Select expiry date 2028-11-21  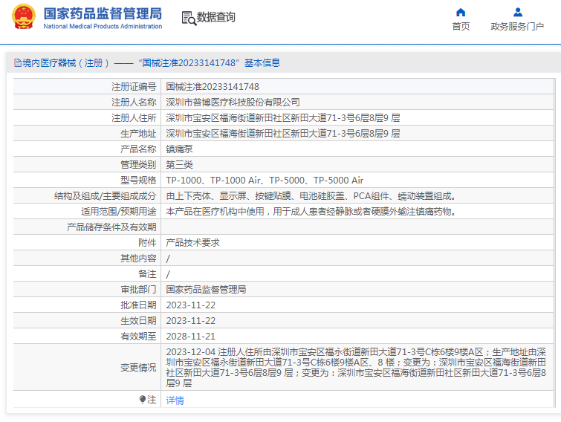191,337
